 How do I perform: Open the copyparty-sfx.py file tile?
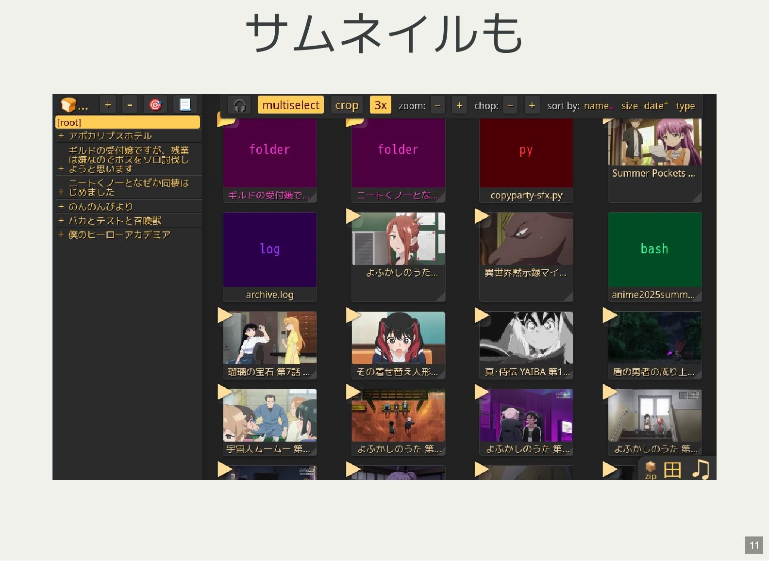pos(526,160)
